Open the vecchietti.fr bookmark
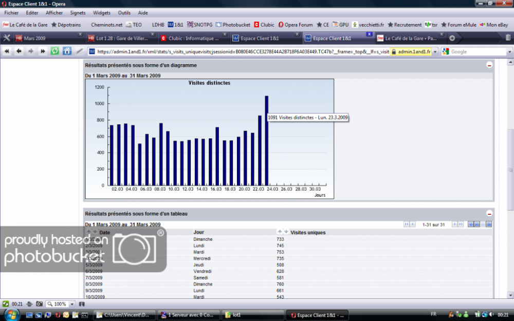The height and width of the screenshot is (321, 514). coord(368,25)
